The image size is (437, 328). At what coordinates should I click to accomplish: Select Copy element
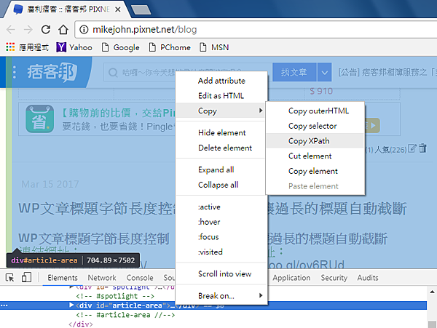[x=313, y=171]
